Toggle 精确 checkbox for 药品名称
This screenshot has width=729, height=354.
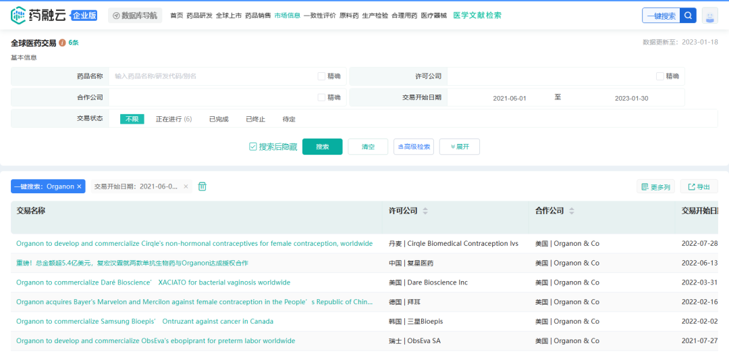pyautogui.click(x=321, y=76)
